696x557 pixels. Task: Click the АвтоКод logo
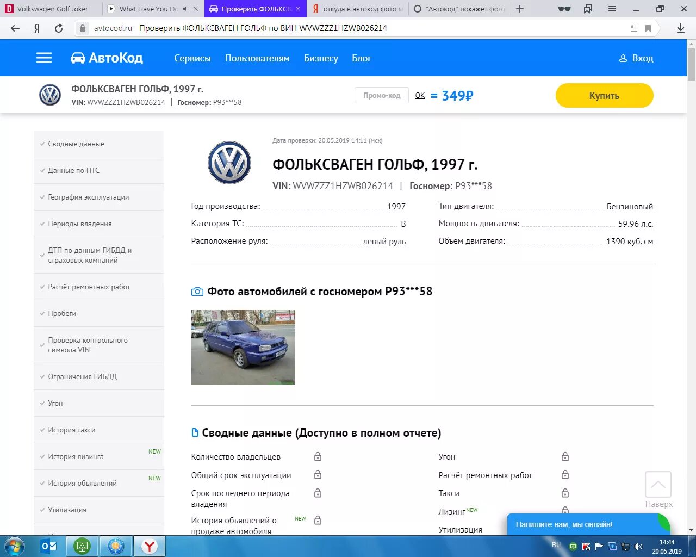click(107, 58)
